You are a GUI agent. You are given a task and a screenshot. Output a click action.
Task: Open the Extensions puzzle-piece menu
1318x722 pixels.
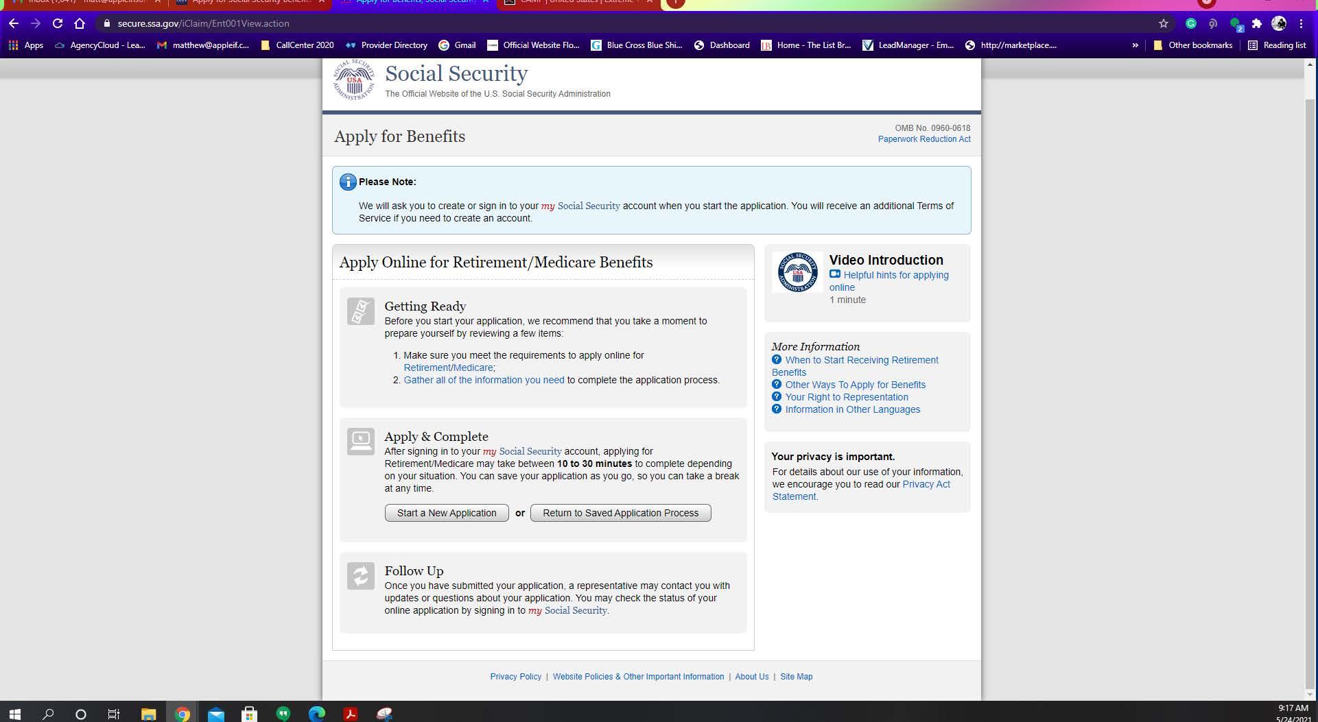click(1257, 23)
